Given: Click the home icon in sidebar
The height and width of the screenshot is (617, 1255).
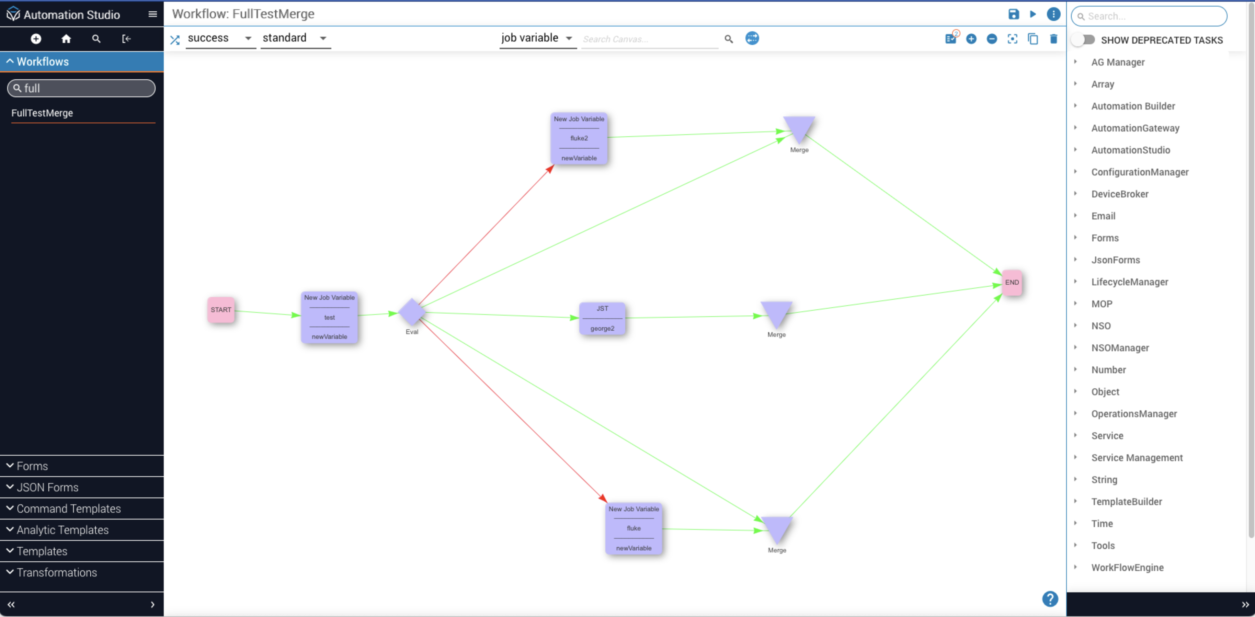Looking at the screenshot, I should click(66, 39).
